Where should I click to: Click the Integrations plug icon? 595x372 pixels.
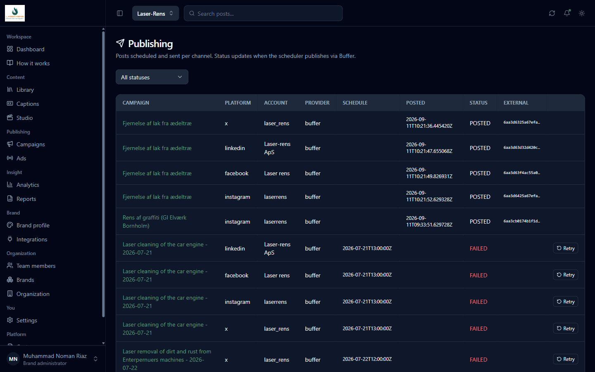(10, 239)
